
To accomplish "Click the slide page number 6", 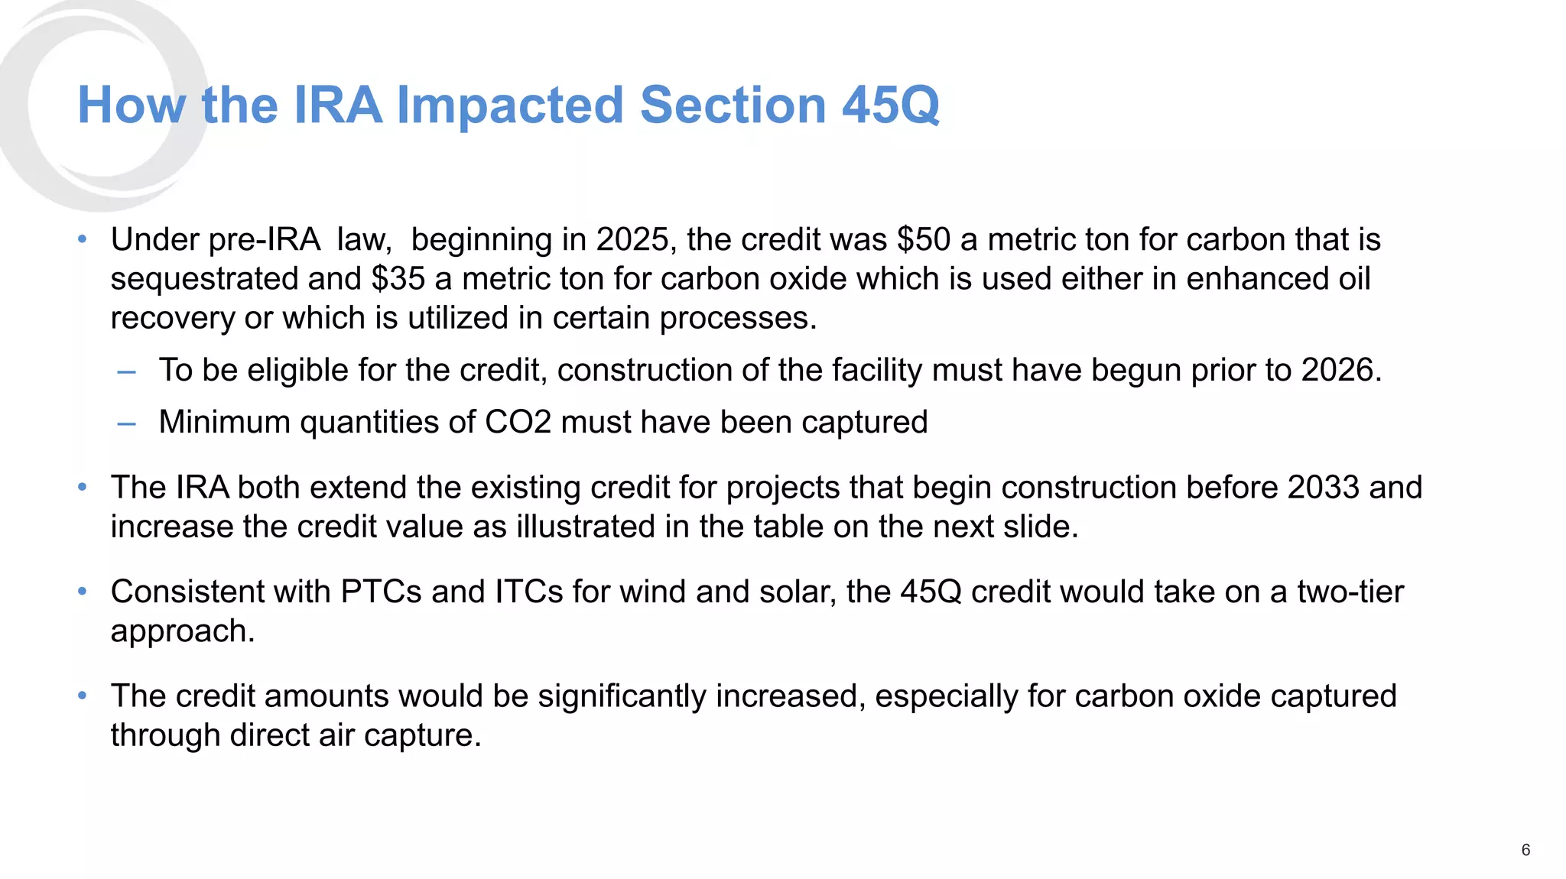I will 1525,850.
